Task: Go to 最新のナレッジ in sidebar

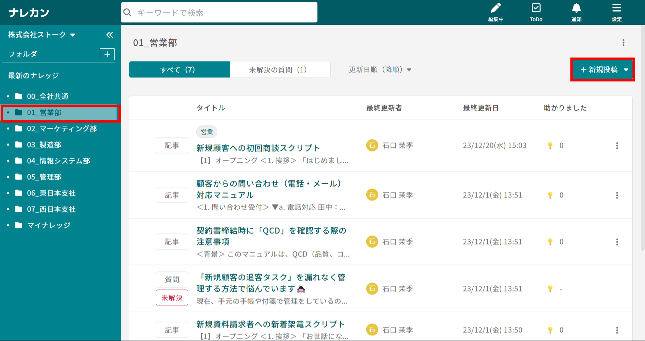Action: click(x=34, y=76)
